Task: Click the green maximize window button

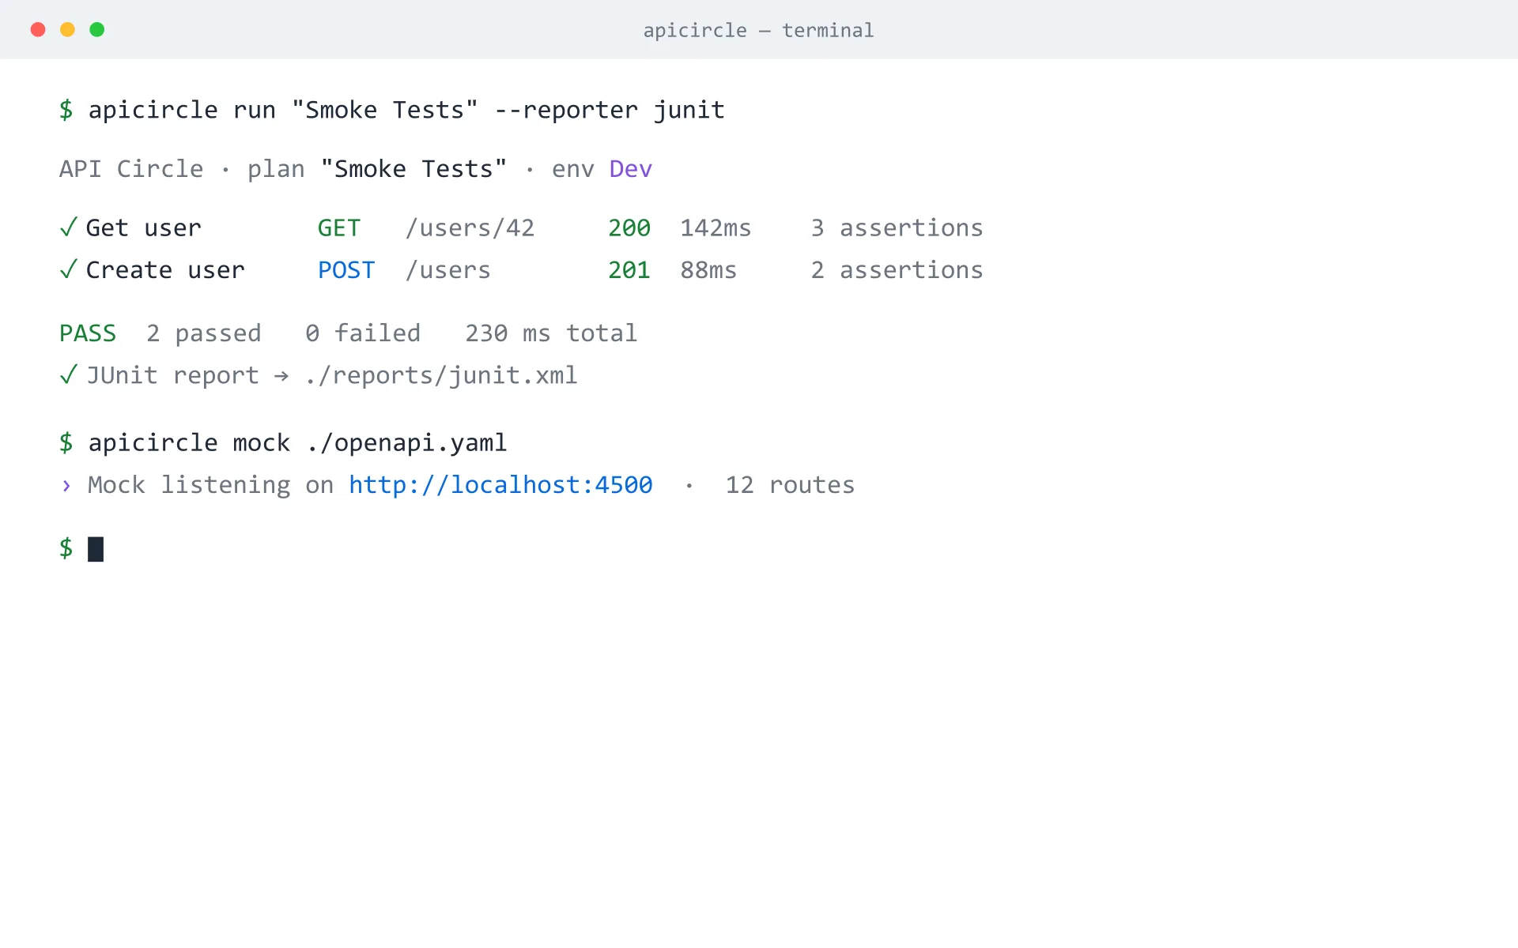Action: [x=97, y=30]
